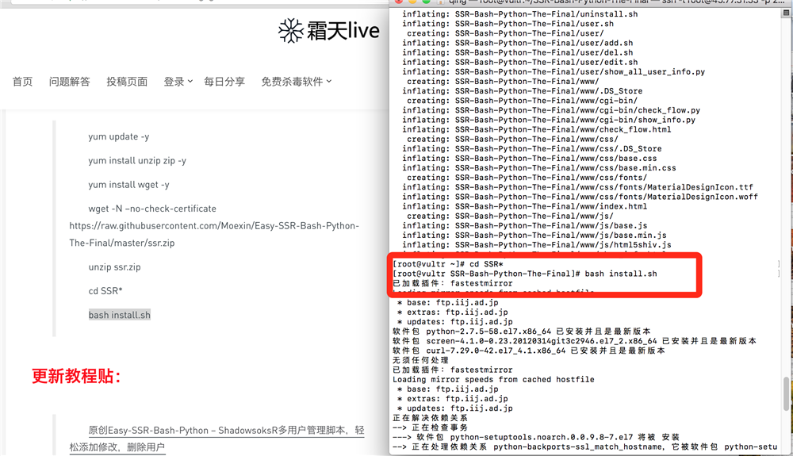Click the 霜天live site title text
The width and height of the screenshot is (793, 456).
click(343, 31)
